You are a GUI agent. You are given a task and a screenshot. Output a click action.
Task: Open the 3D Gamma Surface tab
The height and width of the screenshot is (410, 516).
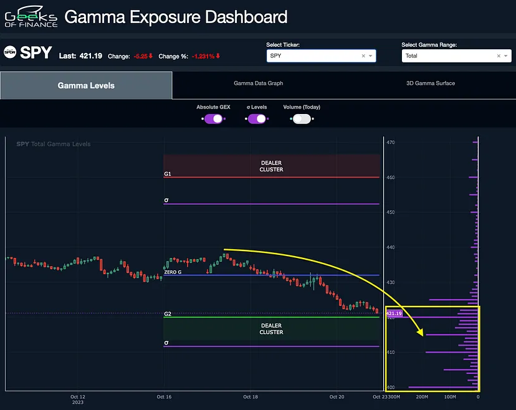[x=430, y=84]
